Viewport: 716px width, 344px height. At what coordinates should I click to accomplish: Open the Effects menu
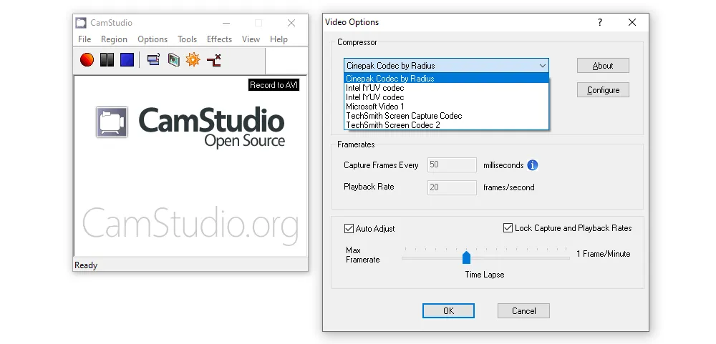pos(219,39)
